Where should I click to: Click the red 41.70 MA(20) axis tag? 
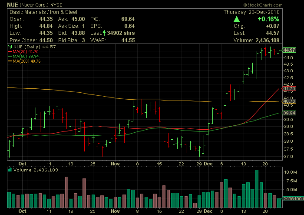tap(289, 89)
